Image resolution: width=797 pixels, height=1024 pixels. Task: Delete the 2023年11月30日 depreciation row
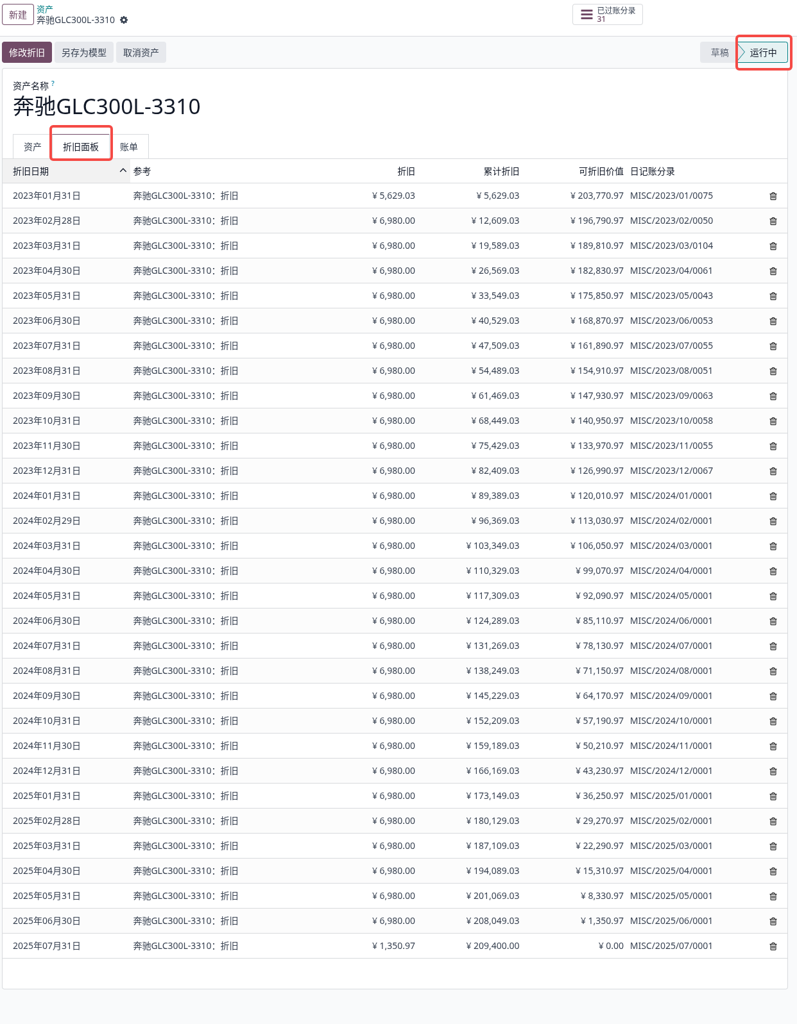click(773, 446)
